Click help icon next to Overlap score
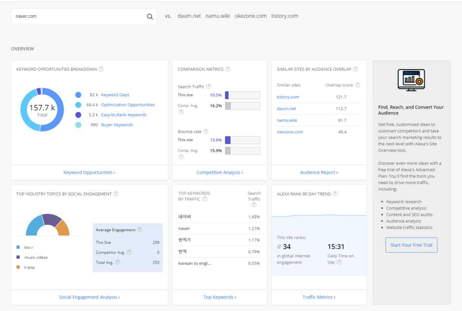 click(357, 85)
